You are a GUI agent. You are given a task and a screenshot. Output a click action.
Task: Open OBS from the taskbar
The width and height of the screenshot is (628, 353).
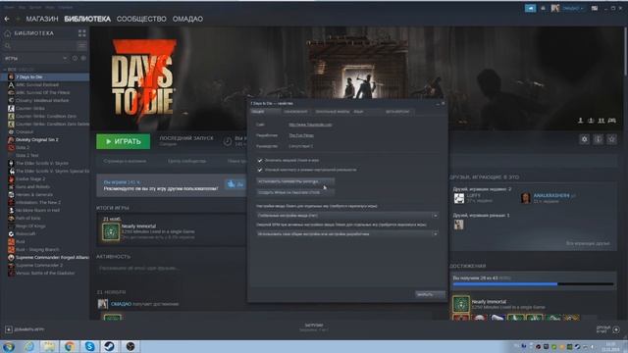(x=131, y=346)
